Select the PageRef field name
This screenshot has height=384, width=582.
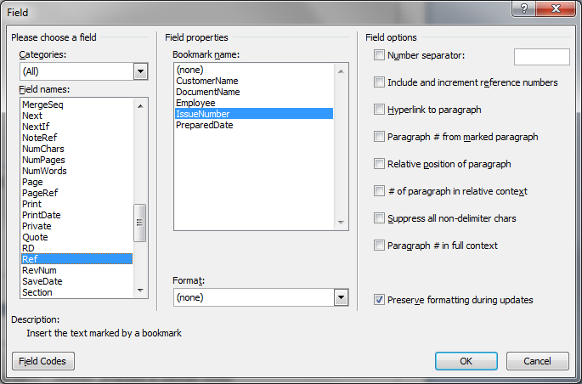click(76, 193)
